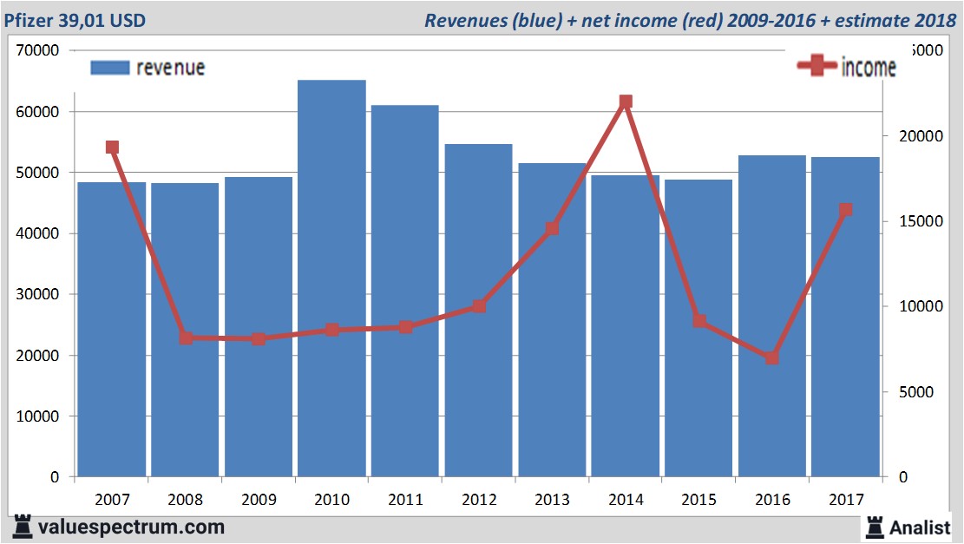Click the '2009' x-axis label
This screenshot has width=964, height=544.
pos(259,499)
